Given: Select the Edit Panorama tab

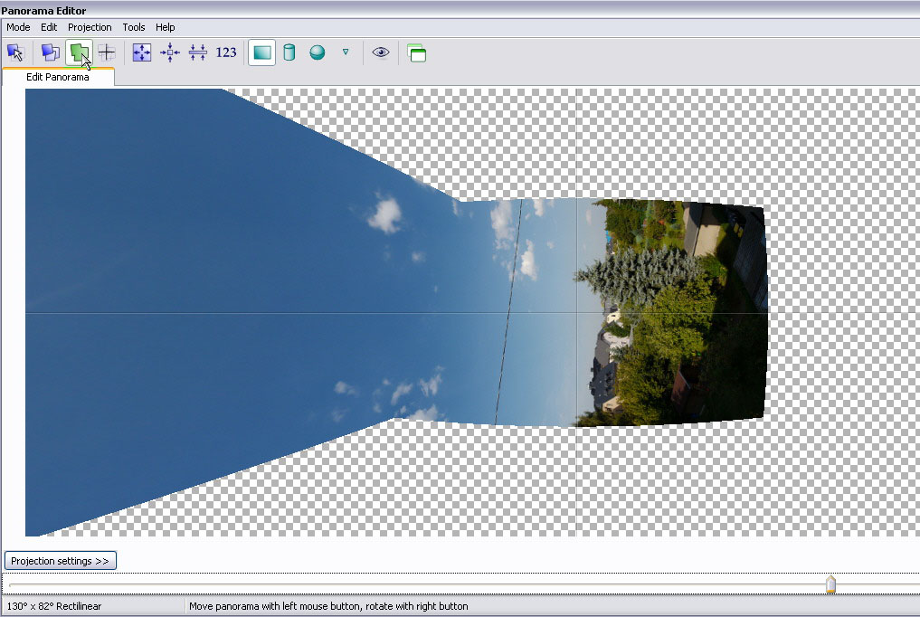Looking at the screenshot, I should (x=58, y=77).
